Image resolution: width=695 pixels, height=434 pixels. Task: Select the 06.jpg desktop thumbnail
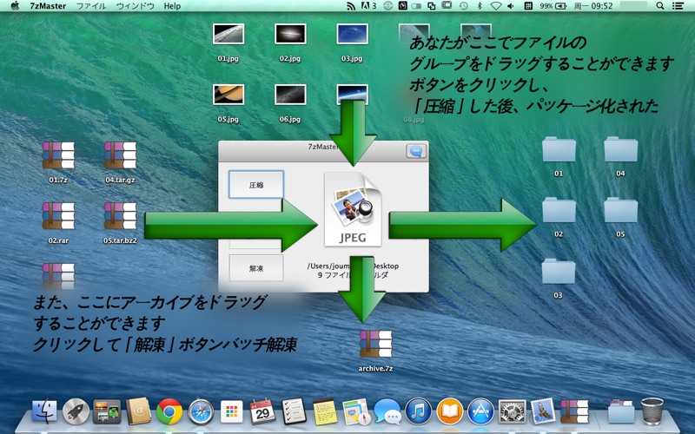tap(290, 95)
